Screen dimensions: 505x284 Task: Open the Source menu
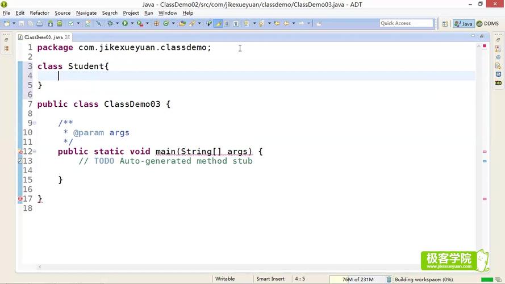click(62, 13)
